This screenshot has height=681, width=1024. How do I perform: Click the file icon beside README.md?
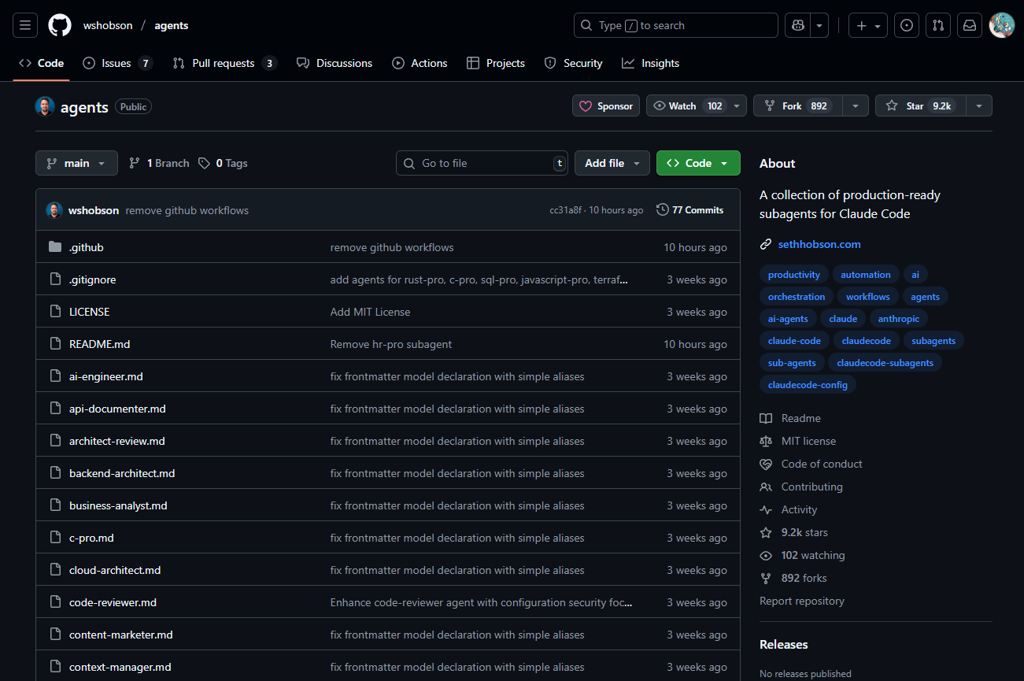pos(55,344)
